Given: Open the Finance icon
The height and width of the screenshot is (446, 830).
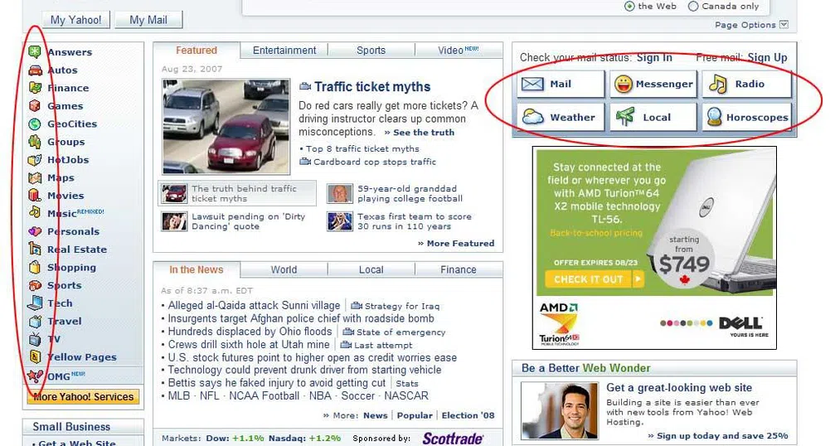Looking at the screenshot, I should (x=35, y=88).
